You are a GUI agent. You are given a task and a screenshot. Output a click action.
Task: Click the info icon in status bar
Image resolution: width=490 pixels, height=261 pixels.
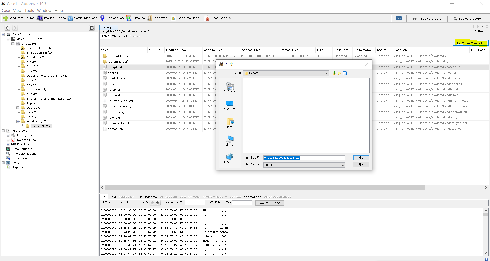(x=486, y=259)
